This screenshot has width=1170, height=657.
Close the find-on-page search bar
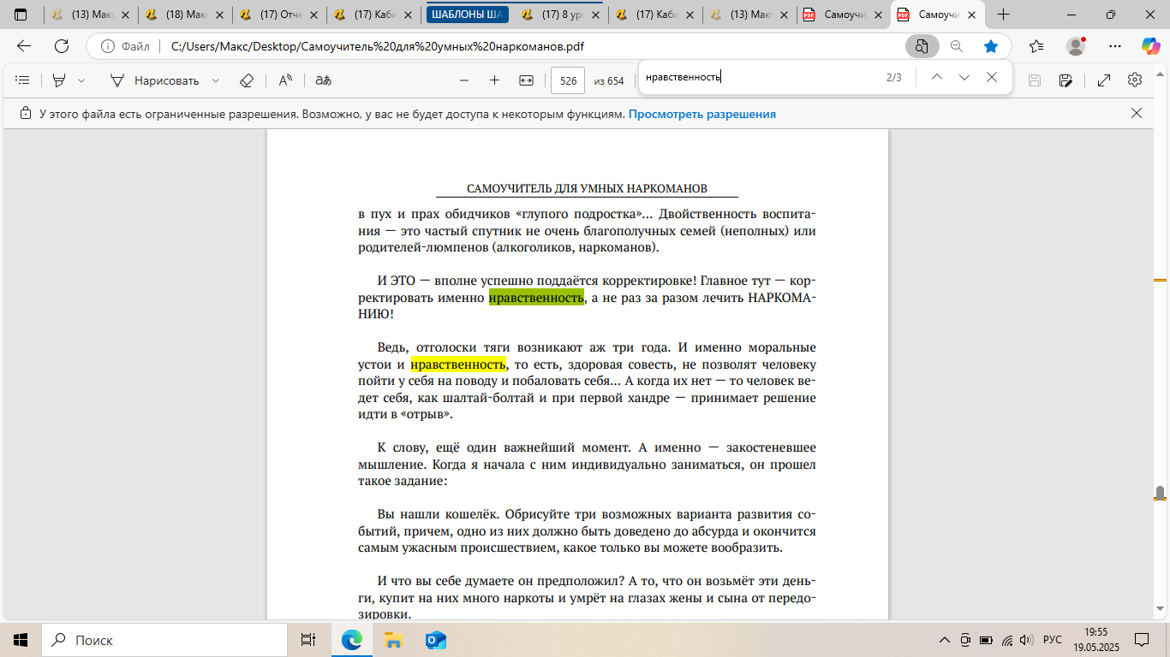point(992,77)
